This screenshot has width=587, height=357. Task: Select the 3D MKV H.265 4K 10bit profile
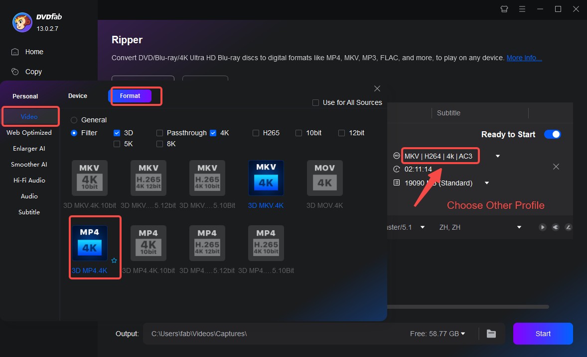[207, 178]
